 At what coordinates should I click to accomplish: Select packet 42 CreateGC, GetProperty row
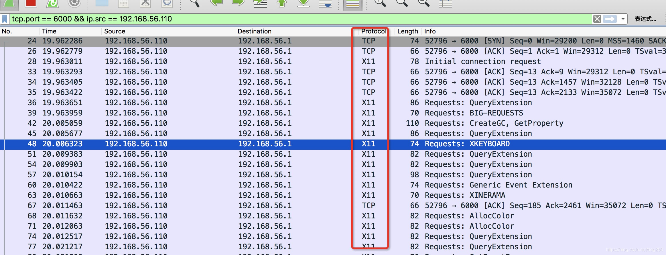click(333, 123)
